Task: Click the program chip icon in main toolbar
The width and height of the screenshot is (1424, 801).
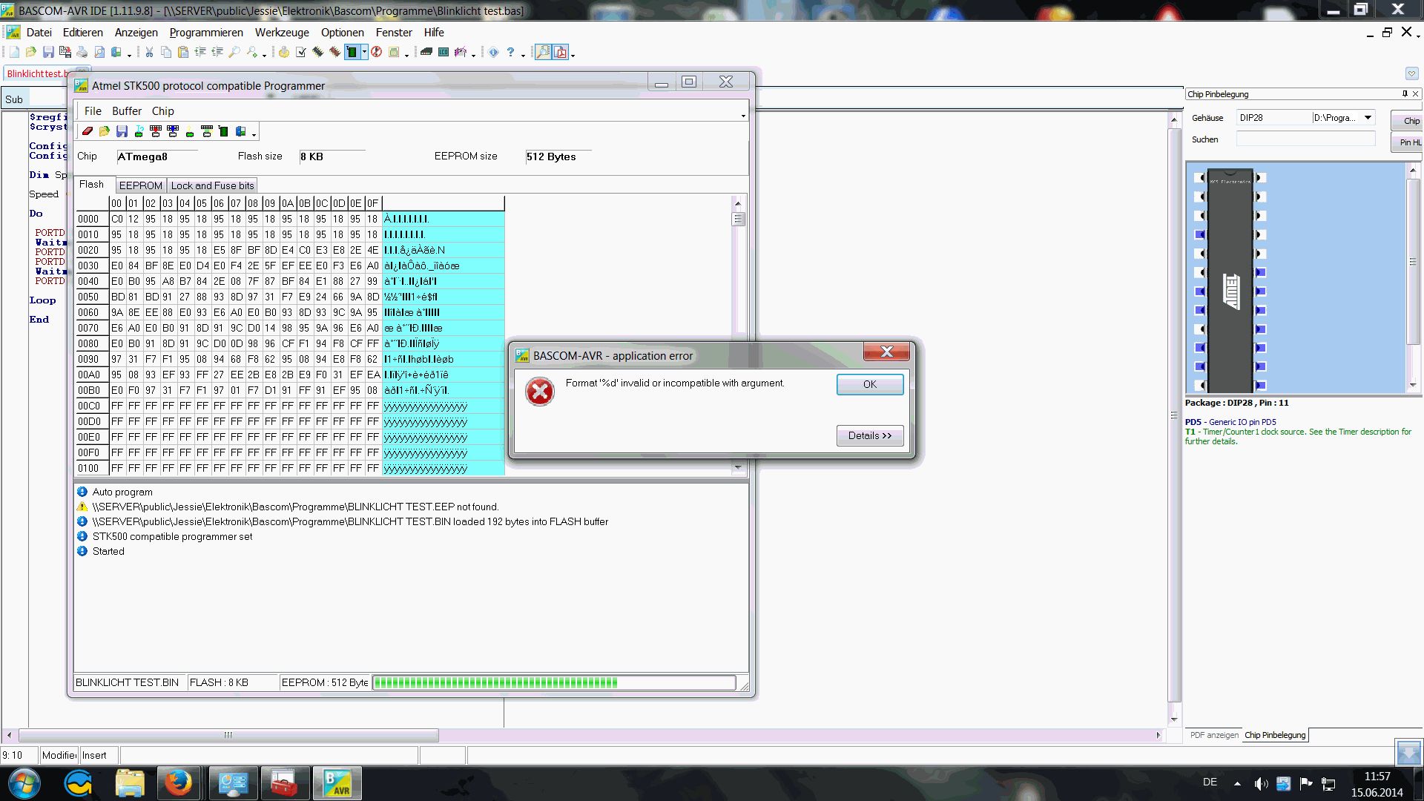Action: click(352, 52)
